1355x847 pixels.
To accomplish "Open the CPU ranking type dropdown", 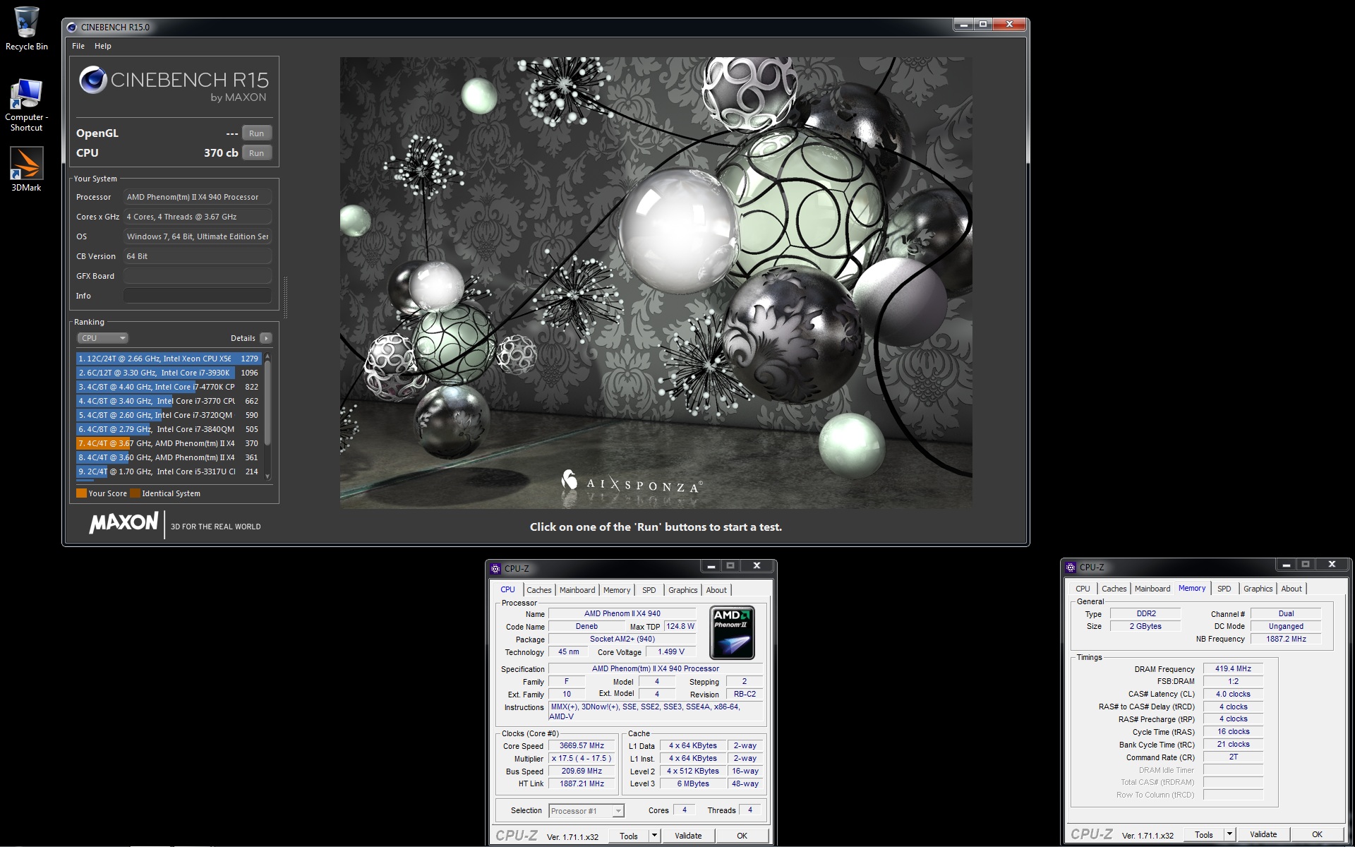I will pyautogui.click(x=102, y=338).
